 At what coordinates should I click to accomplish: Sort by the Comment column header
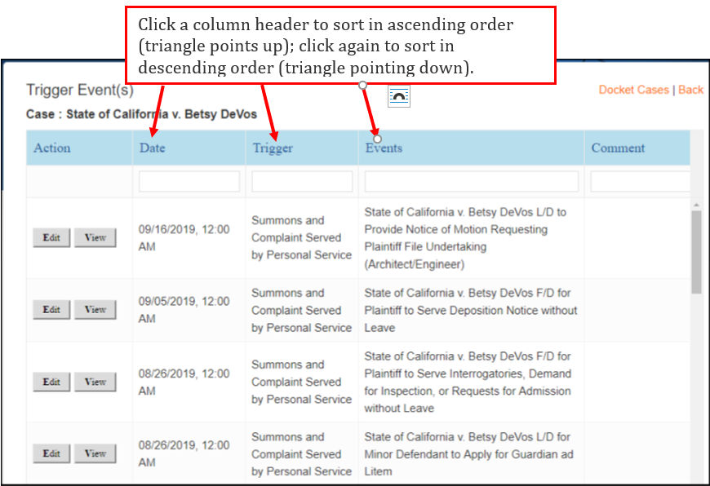tap(618, 148)
